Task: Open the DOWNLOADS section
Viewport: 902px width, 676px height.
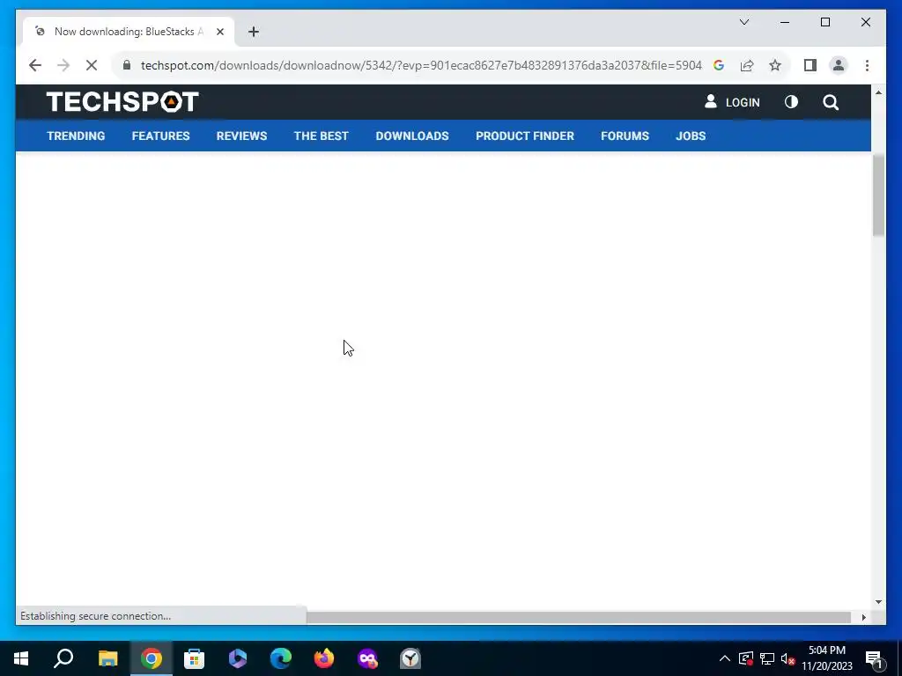Action: click(412, 136)
